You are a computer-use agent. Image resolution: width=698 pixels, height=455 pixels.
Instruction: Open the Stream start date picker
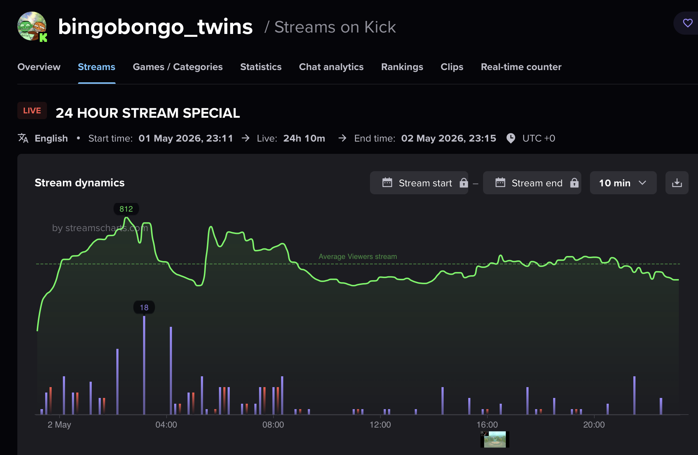(x=419, y=183)
